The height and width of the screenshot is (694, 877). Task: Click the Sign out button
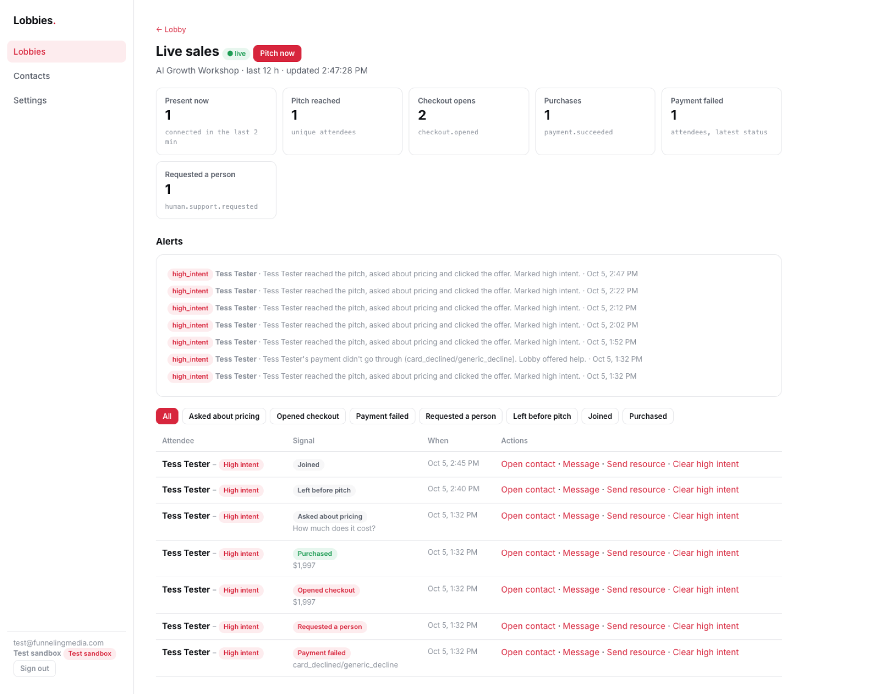35,668
